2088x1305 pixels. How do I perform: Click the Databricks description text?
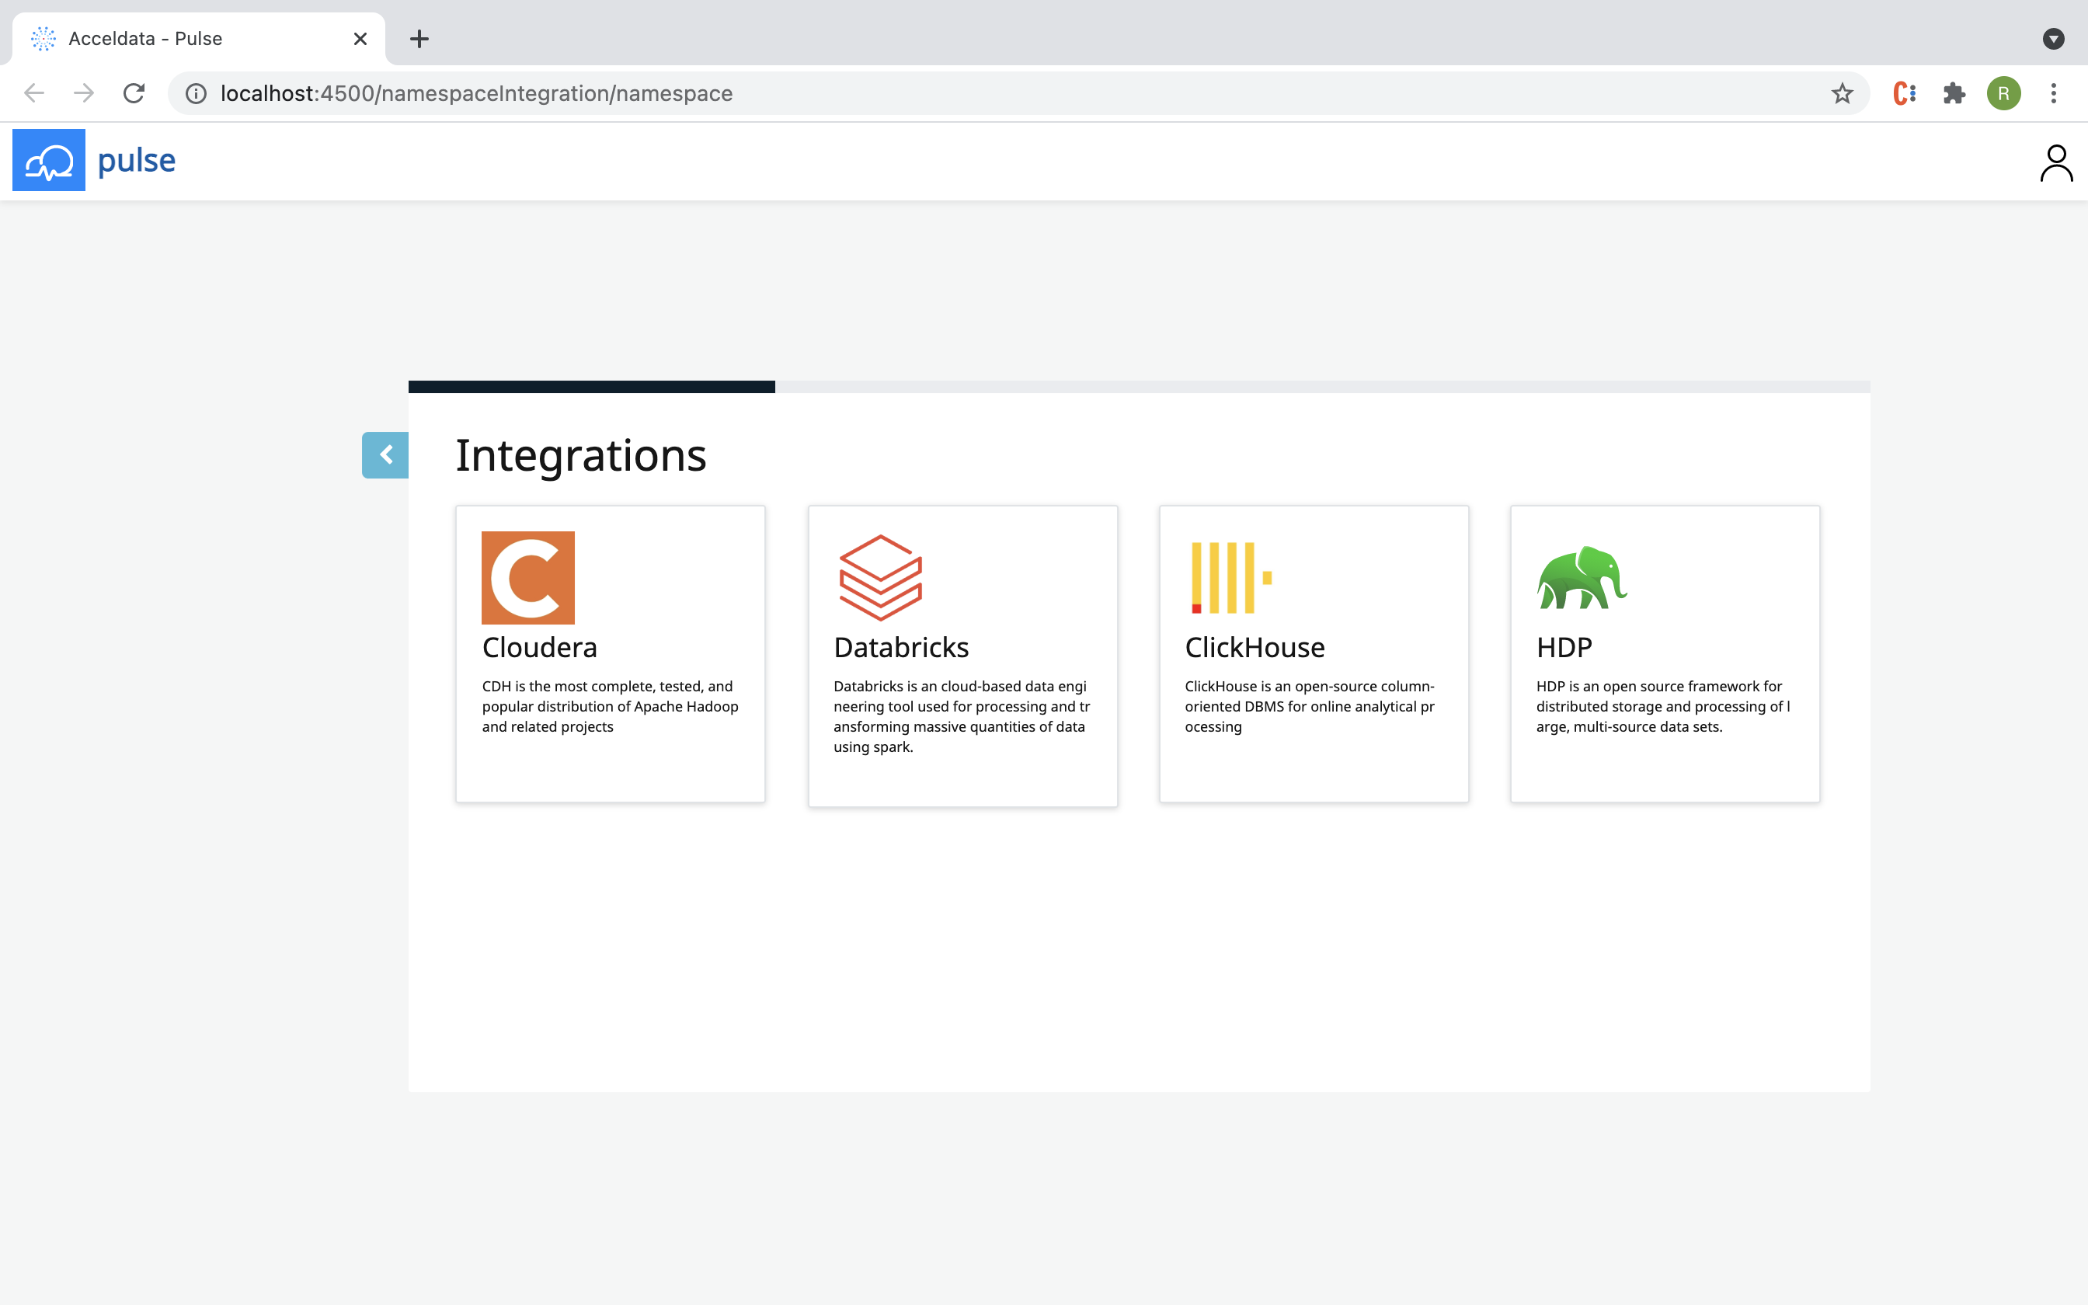pyautogui.click(x=961, y=716)
